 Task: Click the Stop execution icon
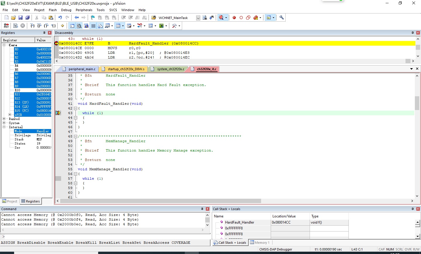tap(23, 26)
